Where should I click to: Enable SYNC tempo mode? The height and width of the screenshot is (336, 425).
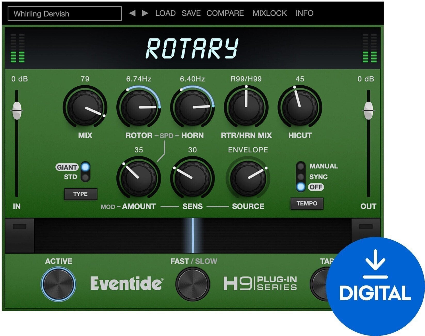click(x=300, y=177)
